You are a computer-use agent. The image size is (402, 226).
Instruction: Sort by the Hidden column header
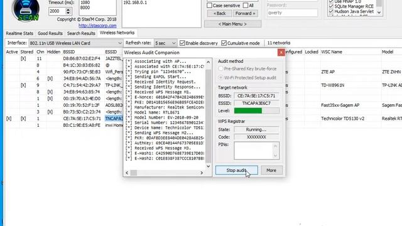coord(53,51)
